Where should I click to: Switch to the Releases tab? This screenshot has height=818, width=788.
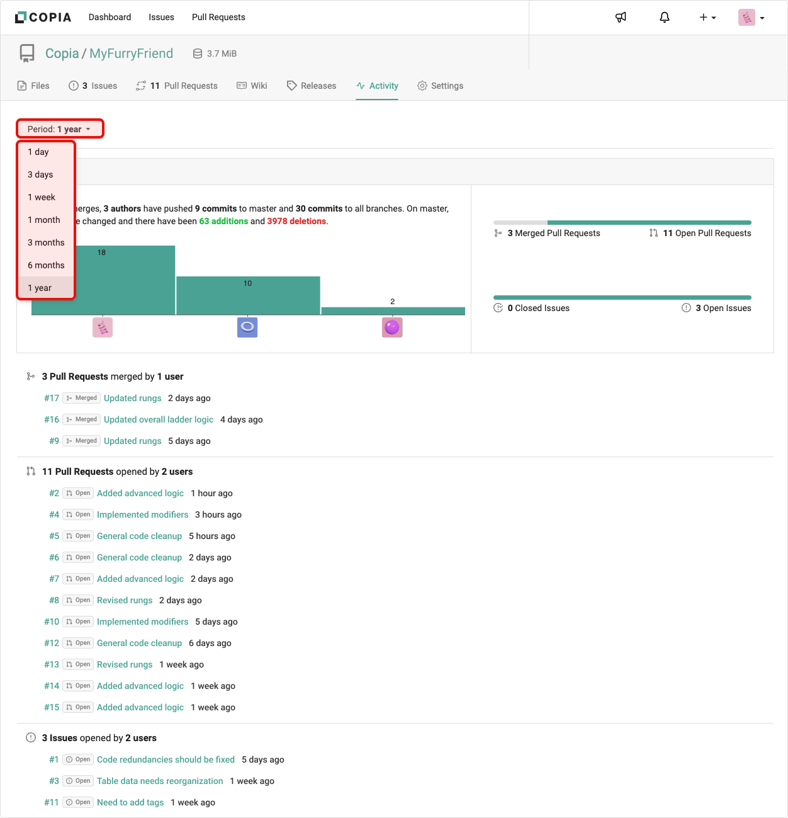tap(312, 86)
